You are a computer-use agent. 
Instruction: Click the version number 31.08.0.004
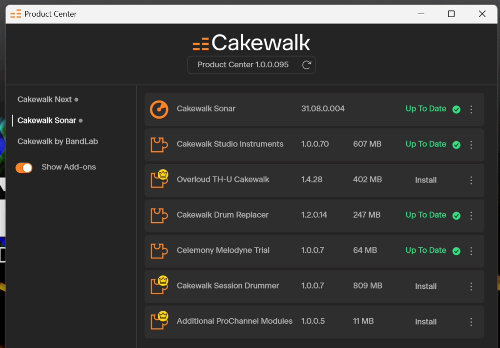[323, 109]
